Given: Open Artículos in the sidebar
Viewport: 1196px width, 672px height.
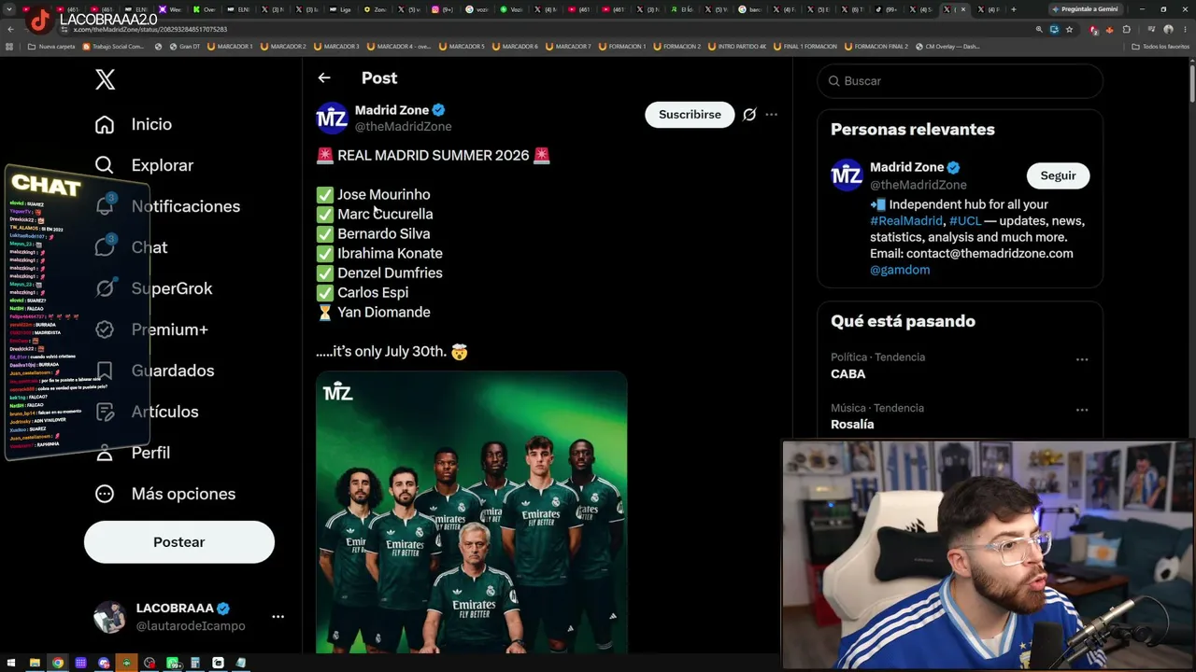Looking at the screenshot, I should coord(148,412).
